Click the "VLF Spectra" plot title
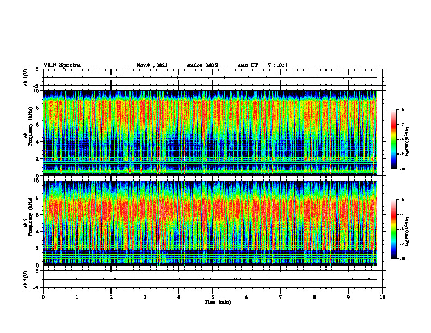The image size is (431, 333). pyautogui.click(x=61, y=65)
